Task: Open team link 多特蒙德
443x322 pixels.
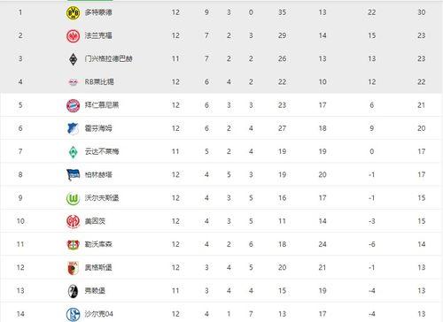Action: pos(98,12)
